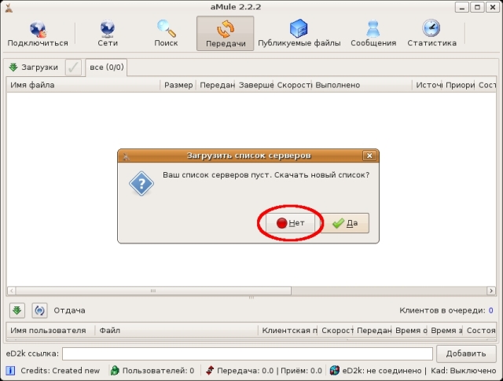Click the eD2k ссылка input field
This screenshot has height=381, width=503.
click(248, 354)
